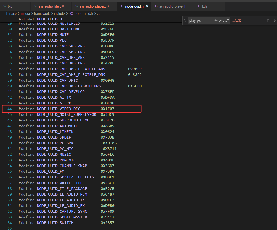Click on NODE_UUID_LE_AUDIO_PCM identifier
The height and width of the screenshot is (230, 277).
coord(62,194)
